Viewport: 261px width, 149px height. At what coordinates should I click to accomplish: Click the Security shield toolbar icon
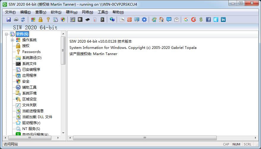[x=63, y=20]
